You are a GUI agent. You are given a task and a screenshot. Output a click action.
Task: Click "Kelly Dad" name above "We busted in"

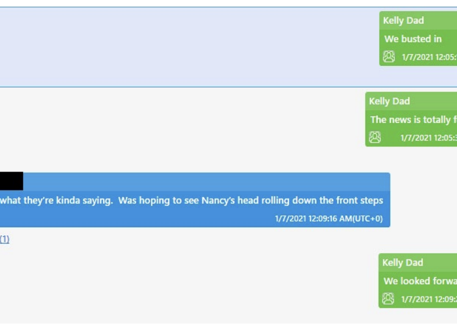[403, 21]
